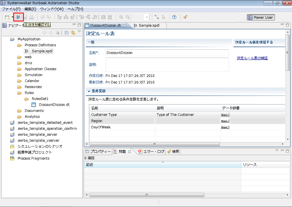Click New button in Customer Type row

(x=225, y=115)
